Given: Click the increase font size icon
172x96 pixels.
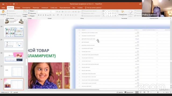Looking at the screenshot, I should tap(57, 12).
